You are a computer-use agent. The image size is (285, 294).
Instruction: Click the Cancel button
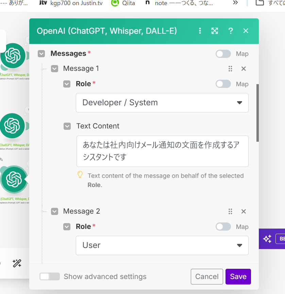(207, 277)
